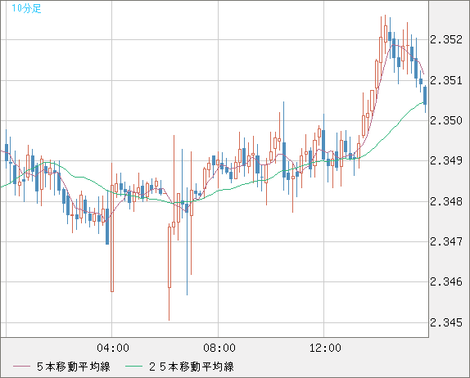The width and height of the screenshot is (470, 378).
Task: Click the 2.351 price axis label
Action: click(446, 80)
